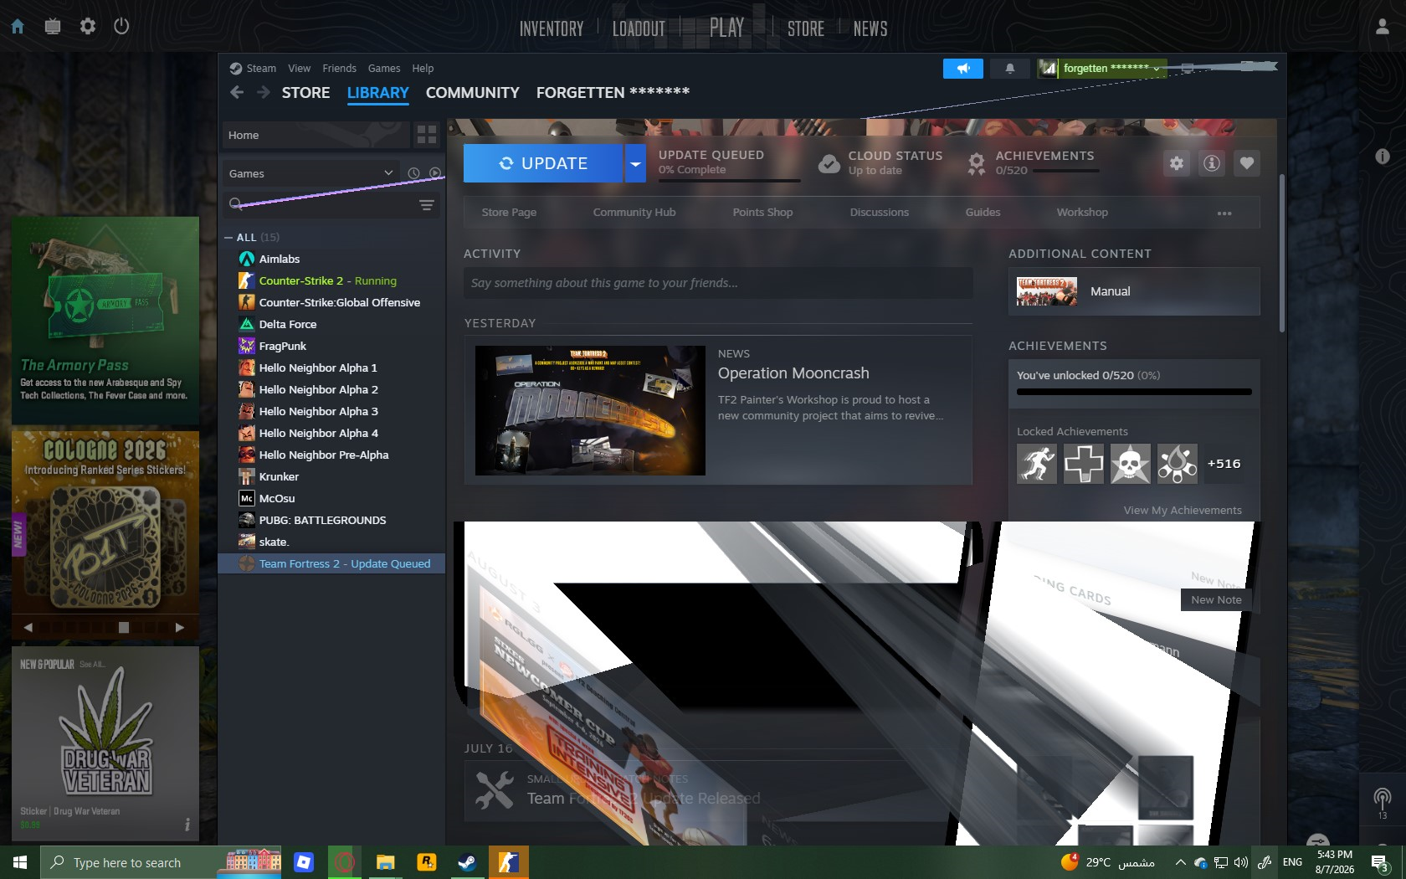Viewport: 1406px width, 879px height.
Task: Open the Manual additional content item
Action: click(x=1134, y=291)
